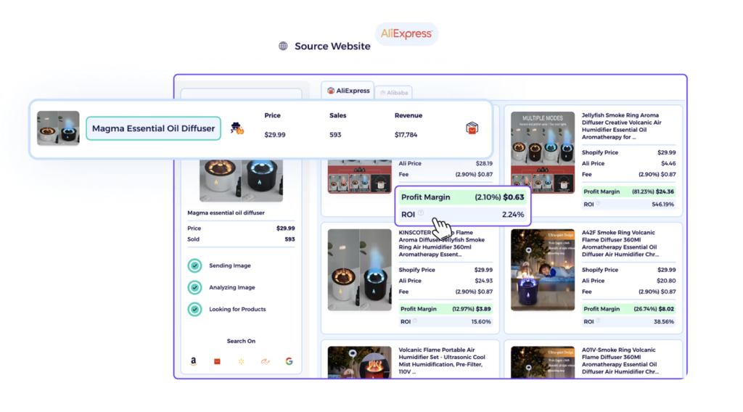Viewport: 743px width, 412px height.
Task: Click the ROI info icon on KINSCOTER card
Action: point(414,321)
